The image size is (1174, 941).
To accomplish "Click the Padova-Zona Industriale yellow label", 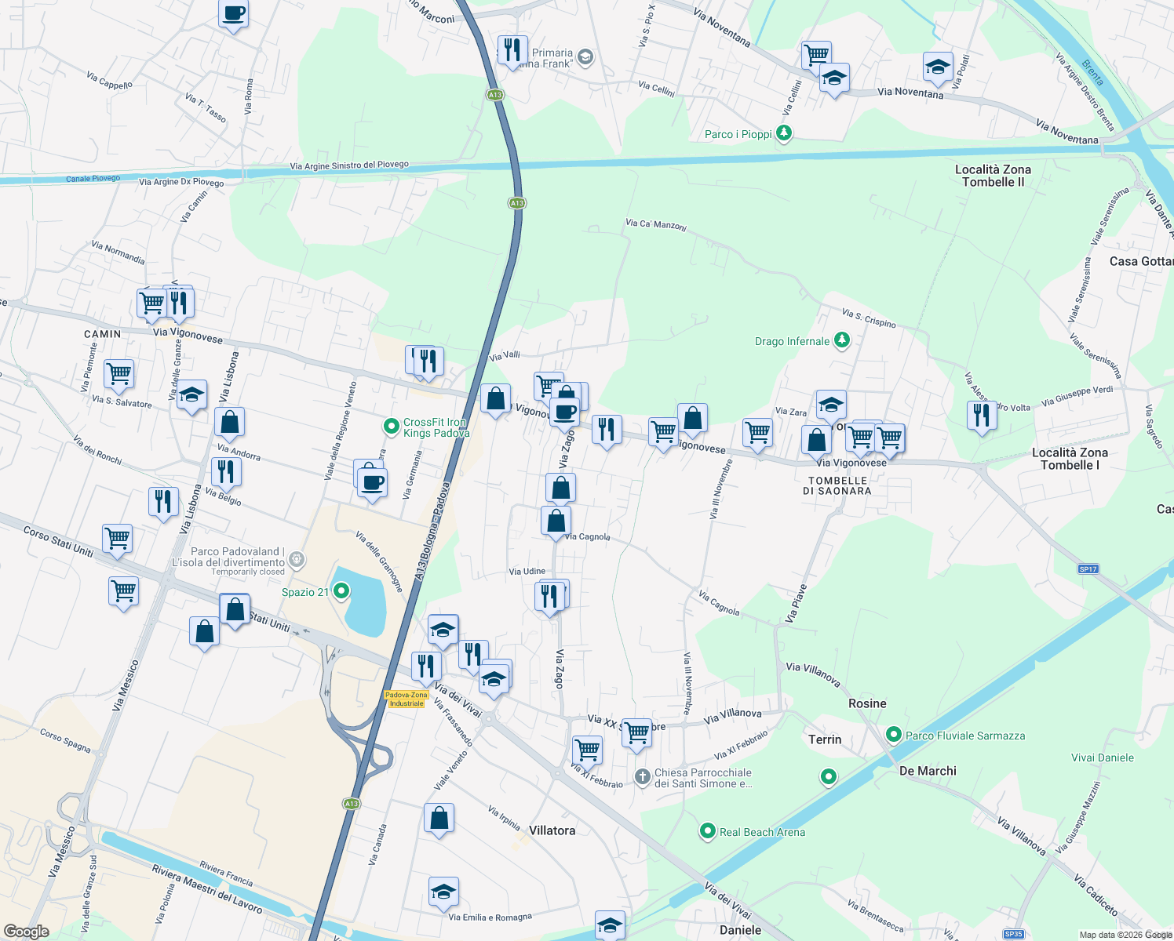I will pos(405,699).
